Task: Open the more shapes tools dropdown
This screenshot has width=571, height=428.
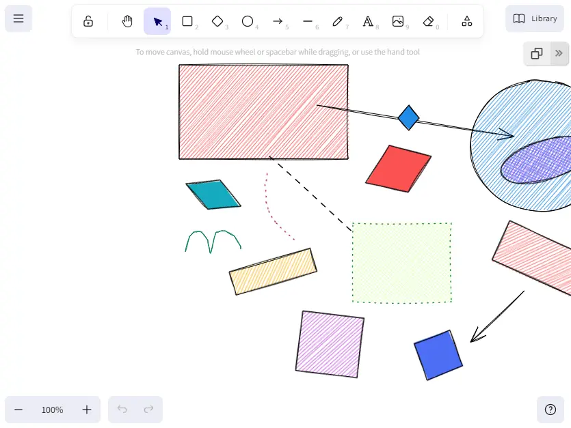Action: pos(466,21)
